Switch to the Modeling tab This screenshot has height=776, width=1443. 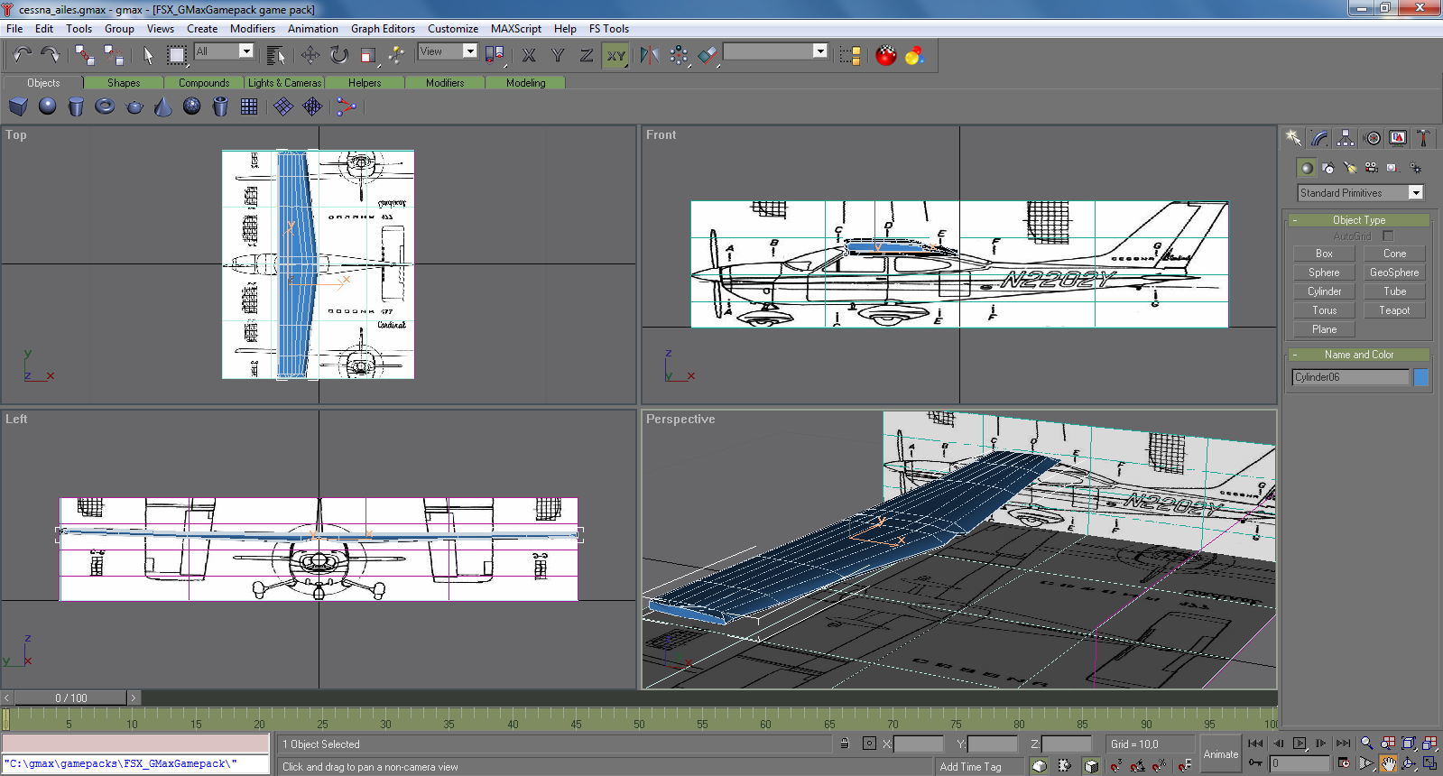[x=525, y=82]
